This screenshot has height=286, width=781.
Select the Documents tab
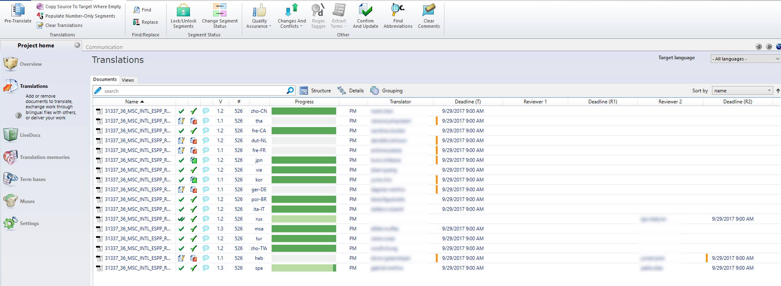[105, 80]
